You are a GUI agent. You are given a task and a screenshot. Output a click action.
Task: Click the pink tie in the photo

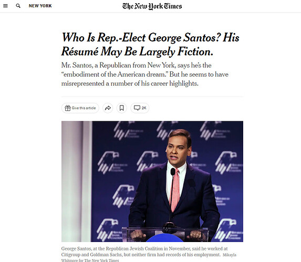[x=175, y=190]
